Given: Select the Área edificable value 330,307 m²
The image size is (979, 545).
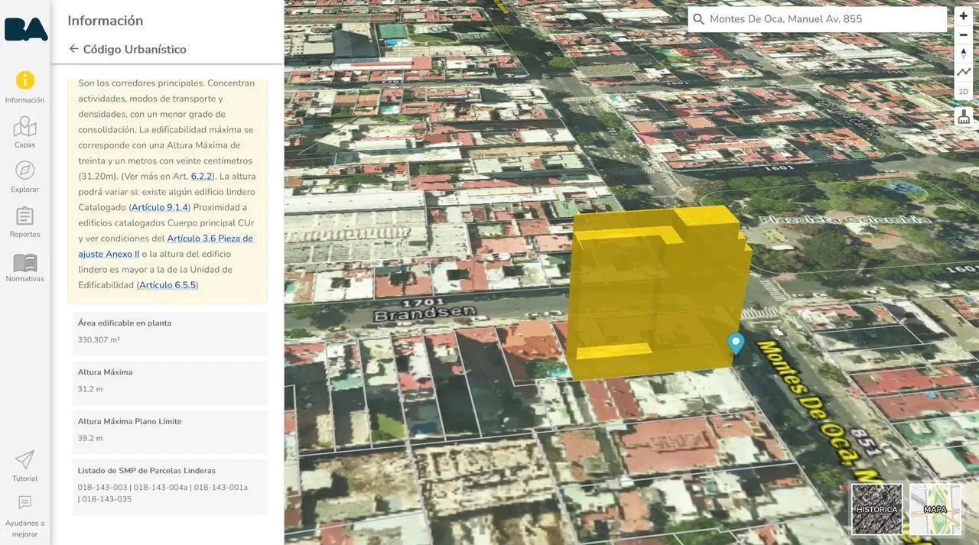Looking at the screenshot, I should click(99, 340).
